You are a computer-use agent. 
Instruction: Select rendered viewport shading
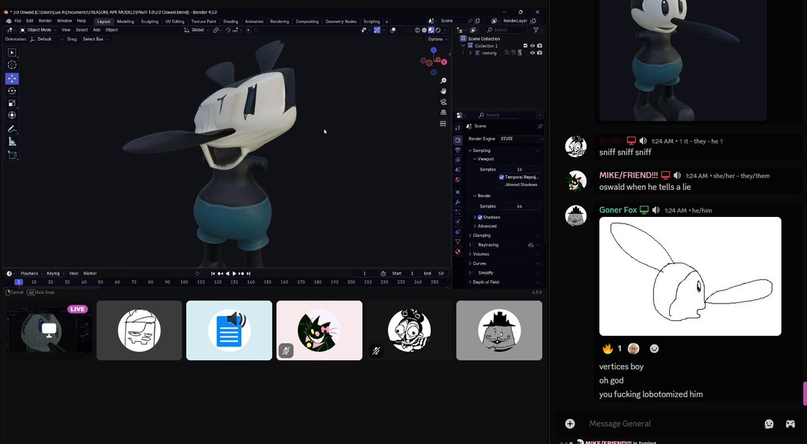click(438, 30)
